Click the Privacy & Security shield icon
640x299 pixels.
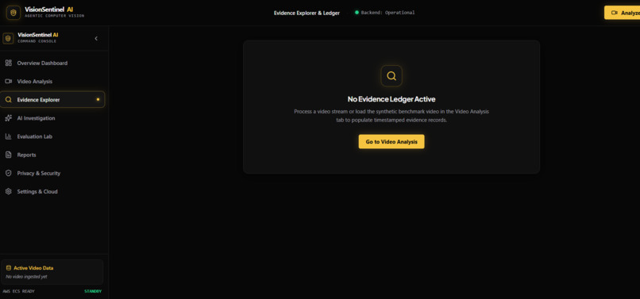pos(8,173)
